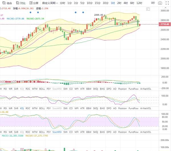The height and width of the screenshot is (151, 171).
Task: Open the 0秒 refresh interval option
Action: (x=153, y=3)
